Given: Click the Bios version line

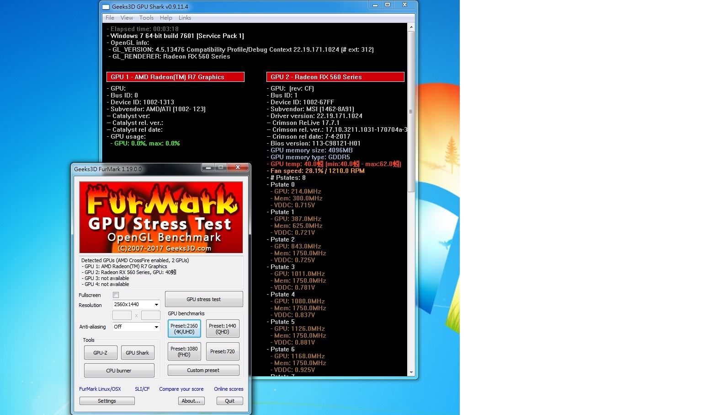Looking at the screenshot, I should [x=314, y=143].
